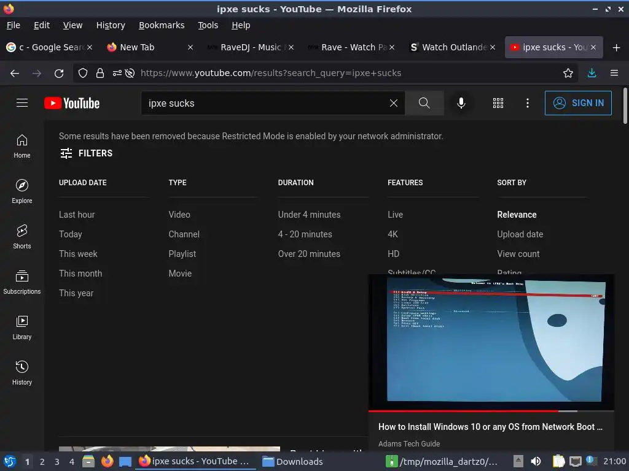The image size is (629, 471).
Task: Click the Firefox launcher in taskbar
Action: (x=107, y=461)
